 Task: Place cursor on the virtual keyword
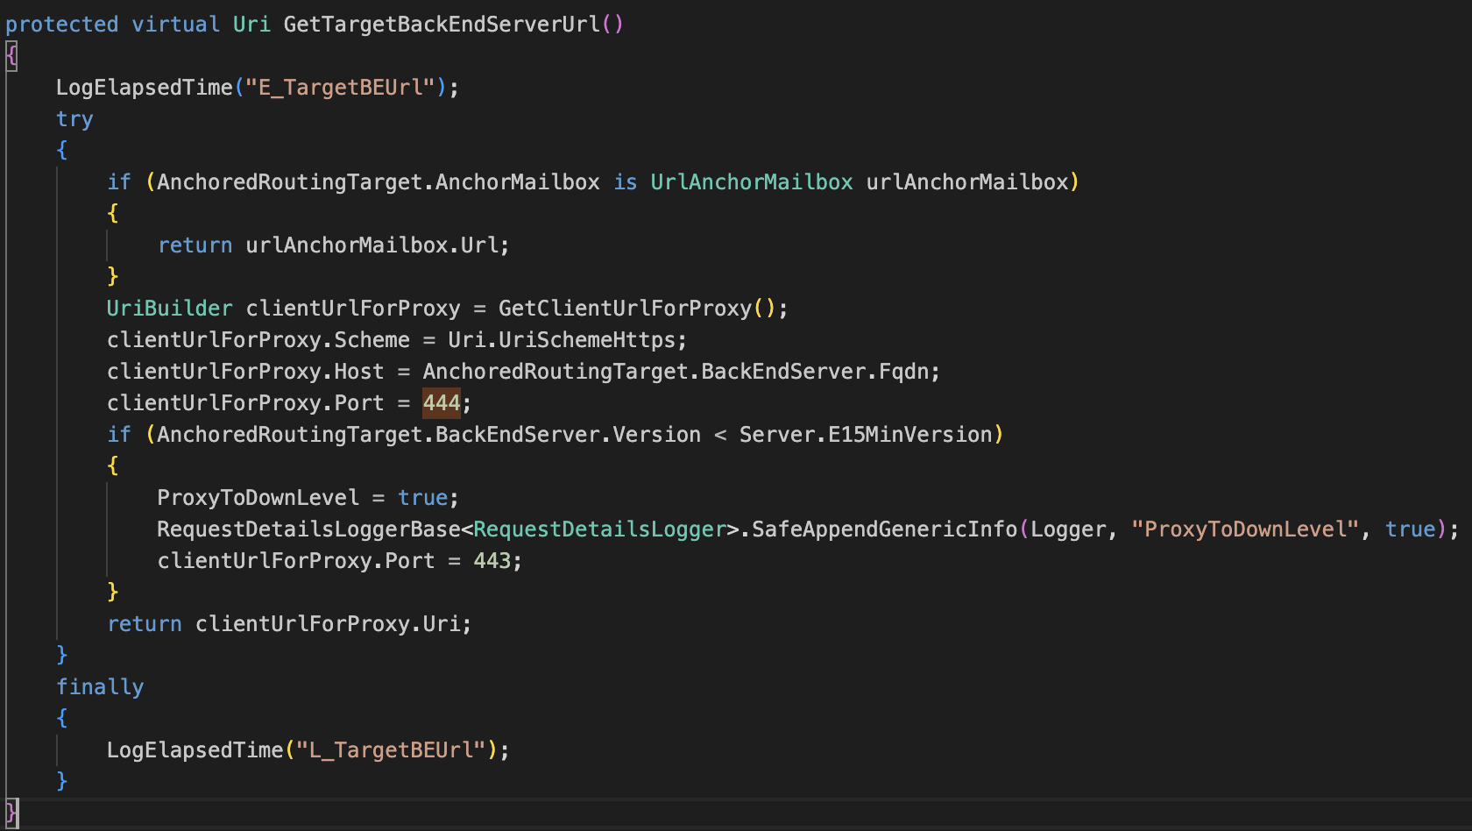coord(175,25)
